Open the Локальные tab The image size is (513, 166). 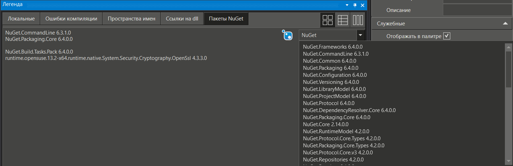21,19
